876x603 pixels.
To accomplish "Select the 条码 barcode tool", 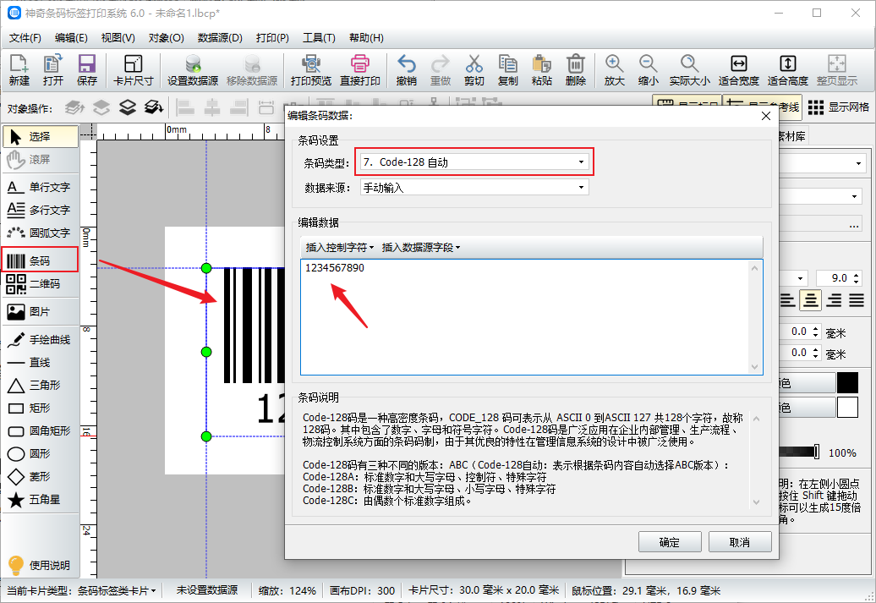I will tap(40, 260).
